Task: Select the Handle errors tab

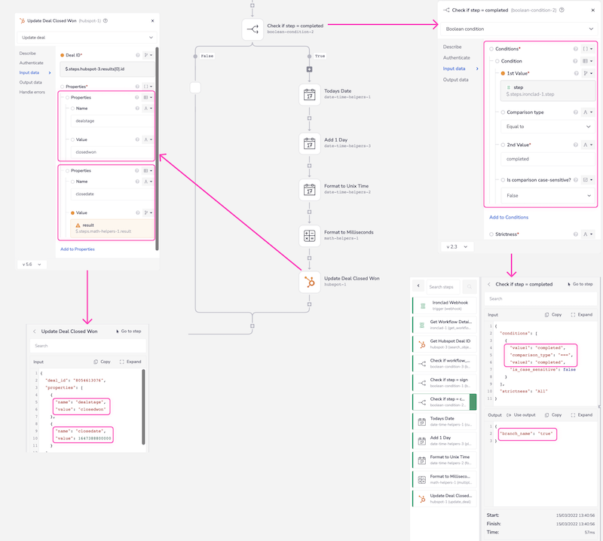Action: (x=32, y=93)
